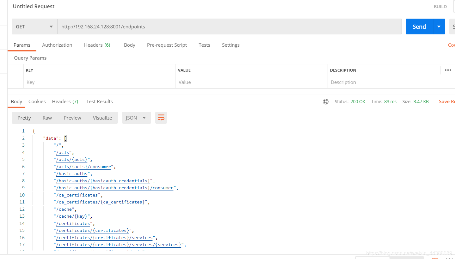Open the /basic-auths link on line 7
Image resolution: width=455 pixels, height=259 pixels.
point(72,174)
